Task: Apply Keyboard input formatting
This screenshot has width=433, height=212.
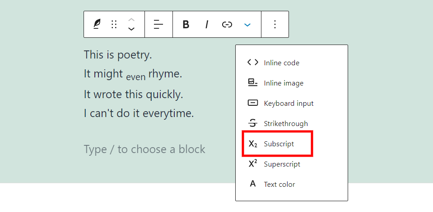Action: [289, 104]
